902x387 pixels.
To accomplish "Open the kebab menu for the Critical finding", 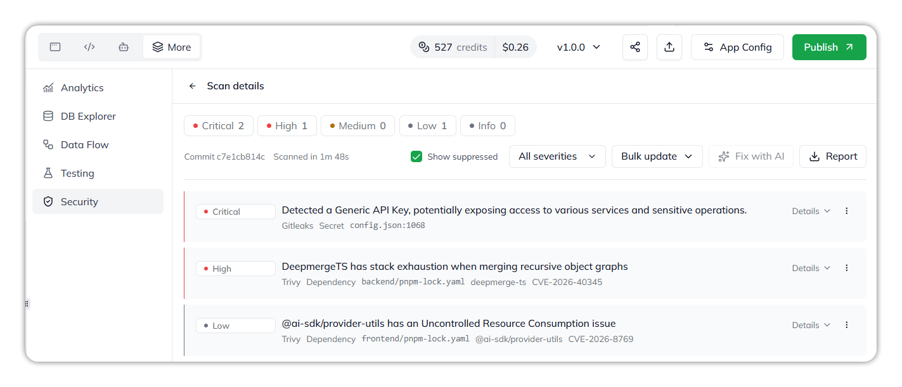I will coord(847,211).
